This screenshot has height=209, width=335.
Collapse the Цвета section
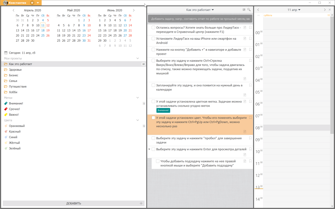point(137,120)
